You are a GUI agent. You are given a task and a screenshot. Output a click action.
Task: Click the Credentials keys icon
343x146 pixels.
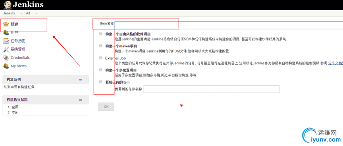pyautogui.click(x=6, y=58)
